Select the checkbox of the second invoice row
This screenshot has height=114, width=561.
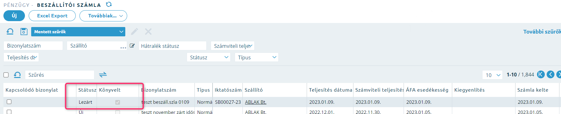[x=9, y=112]
